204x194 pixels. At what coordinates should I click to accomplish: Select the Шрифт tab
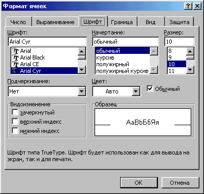coord(93,22)
